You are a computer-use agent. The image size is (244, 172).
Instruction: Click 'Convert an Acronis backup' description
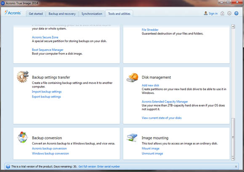pyautogui.click(x=74, y=143)
